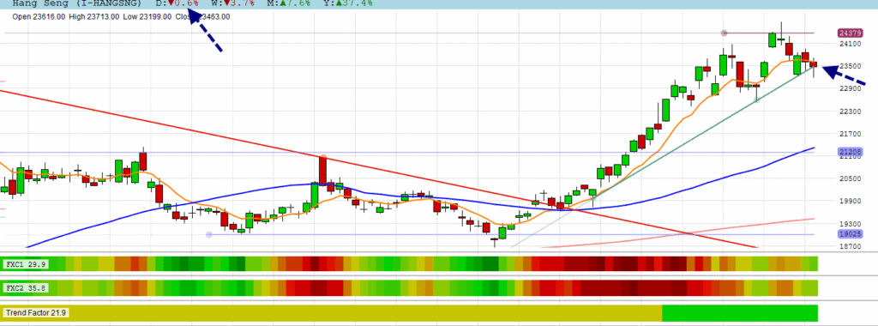Screen dimensions: 878x326
Task: Click the 22300 price axis label
Action: [850, 111]
